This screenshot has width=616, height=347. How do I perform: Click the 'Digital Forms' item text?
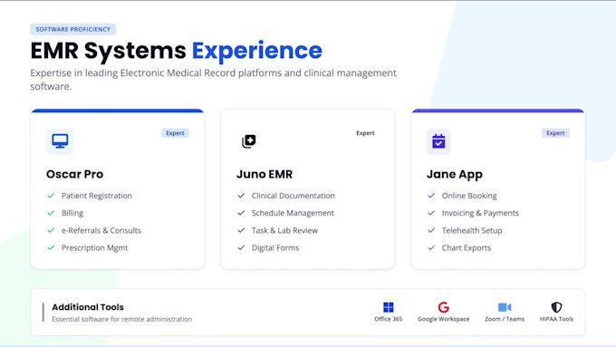[275, 248]
